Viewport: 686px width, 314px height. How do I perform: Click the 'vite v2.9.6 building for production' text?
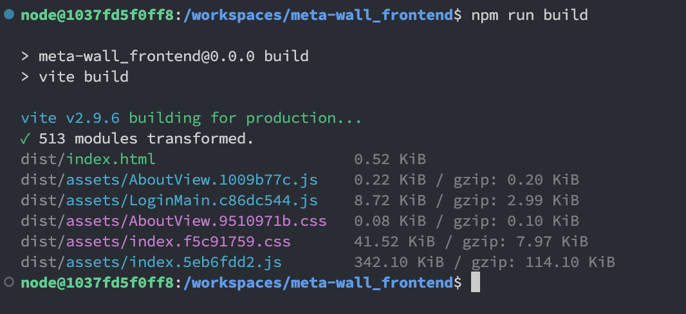pyautogui.click(x=191, y=118)
